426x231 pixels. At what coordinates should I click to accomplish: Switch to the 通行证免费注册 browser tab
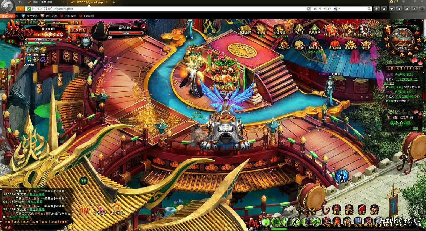pyautogui.click(x=42, y=2)
